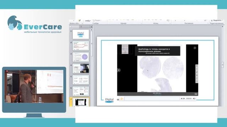Open the Шрифт group dialog launcher
The image size is (227, 127).
(x=142, y=23)
